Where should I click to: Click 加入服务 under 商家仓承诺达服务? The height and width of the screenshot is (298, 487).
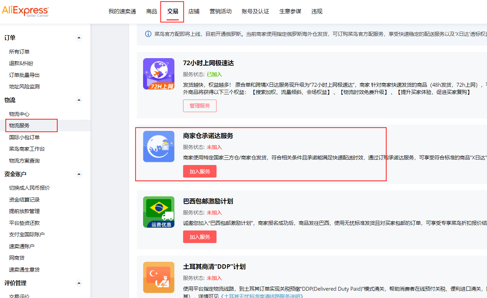200,171
